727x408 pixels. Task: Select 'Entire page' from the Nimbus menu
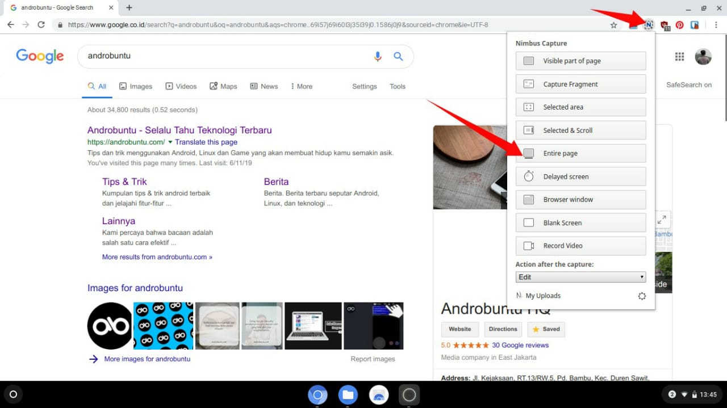(x=580, y=153)
